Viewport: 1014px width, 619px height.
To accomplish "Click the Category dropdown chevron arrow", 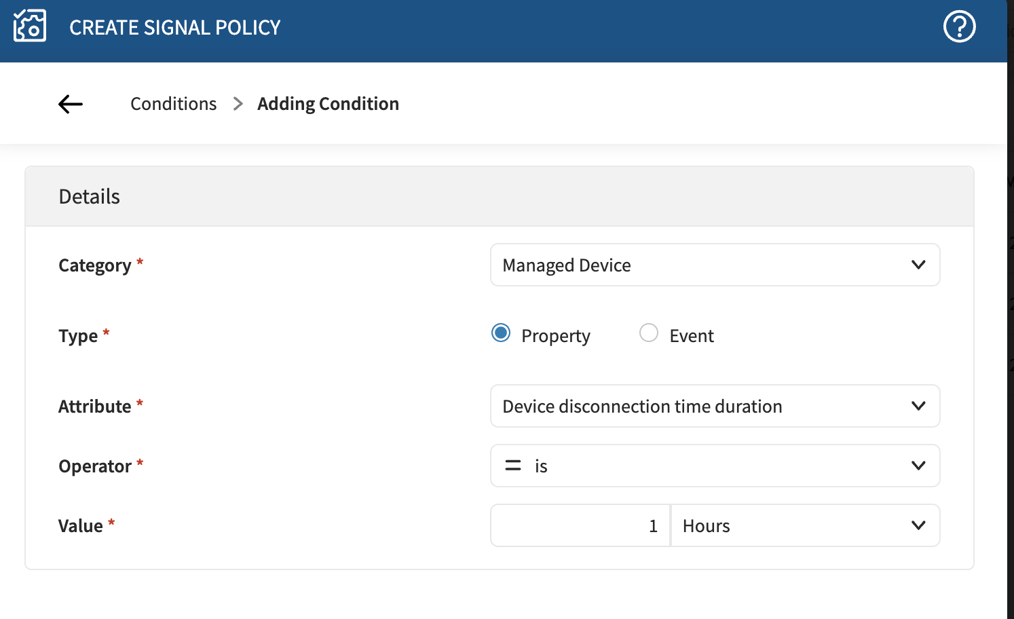I will click(x=918, y=265).
